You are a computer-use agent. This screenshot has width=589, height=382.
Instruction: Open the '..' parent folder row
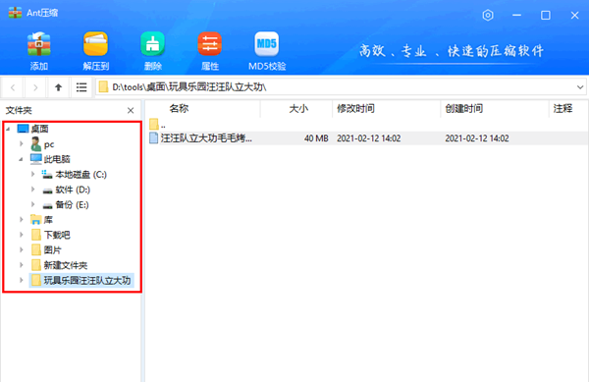click(x=157, y=124)
